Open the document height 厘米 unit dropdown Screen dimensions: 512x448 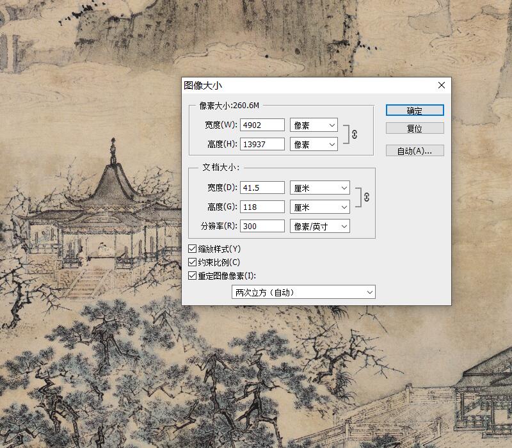point(319,207)
